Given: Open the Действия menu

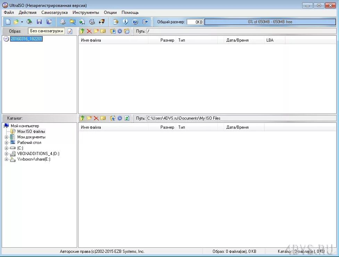Looking at the screenshot, I should click(27, 12).
